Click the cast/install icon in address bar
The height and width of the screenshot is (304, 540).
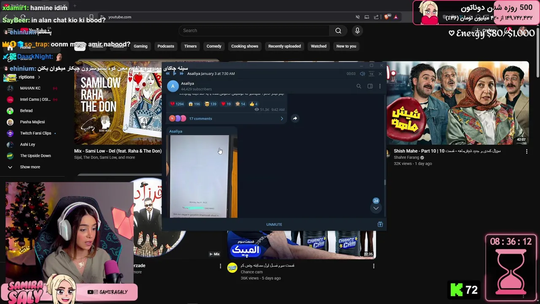(x=367, y=17)
